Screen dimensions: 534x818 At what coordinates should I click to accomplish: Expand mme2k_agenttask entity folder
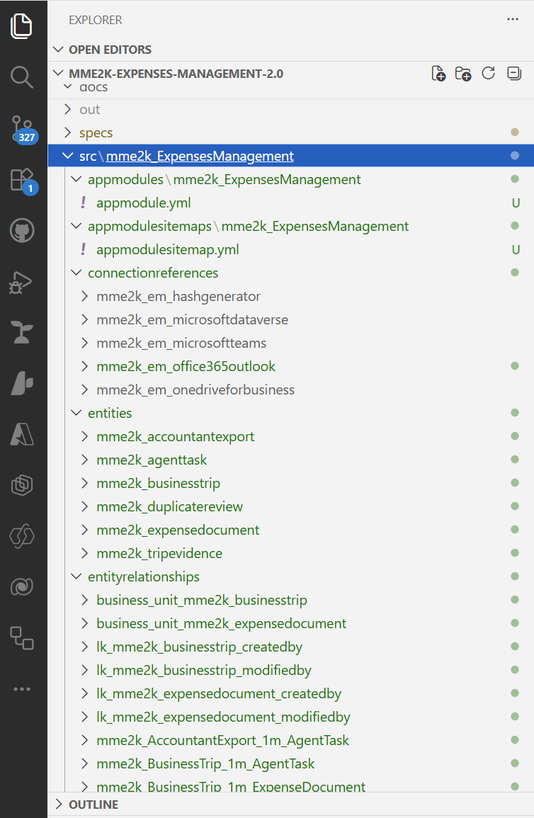(290, 460)
